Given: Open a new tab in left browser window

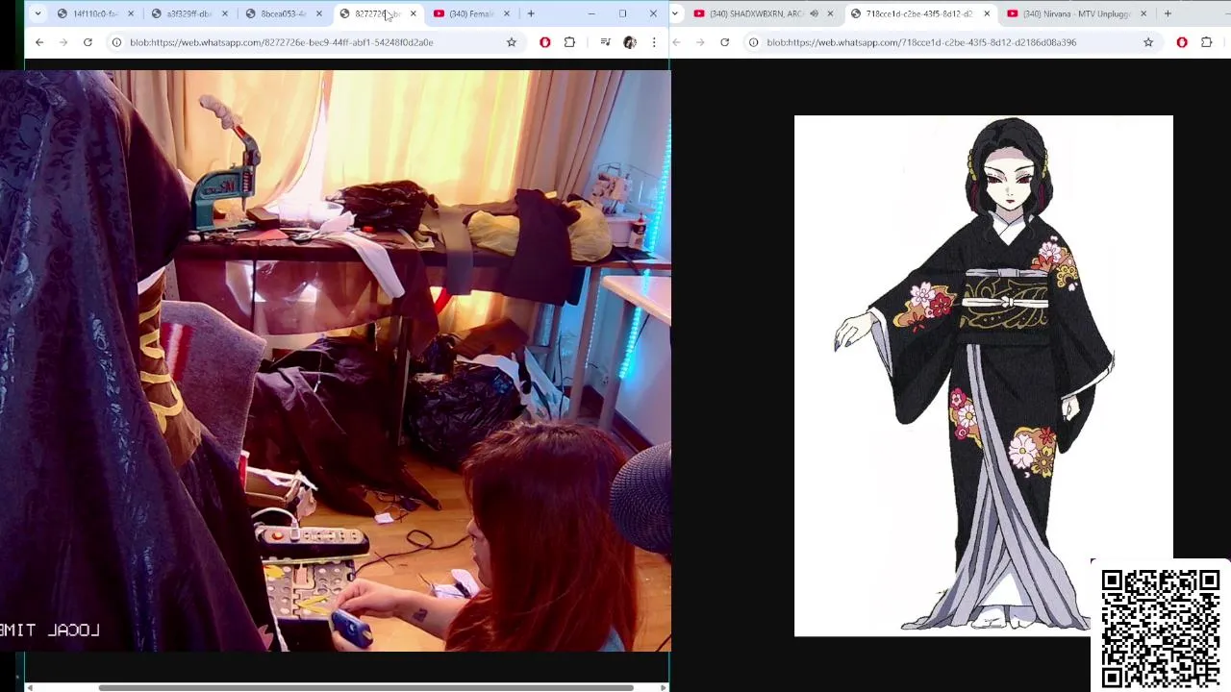Looking at the screenshot, I should click(531, 13).
